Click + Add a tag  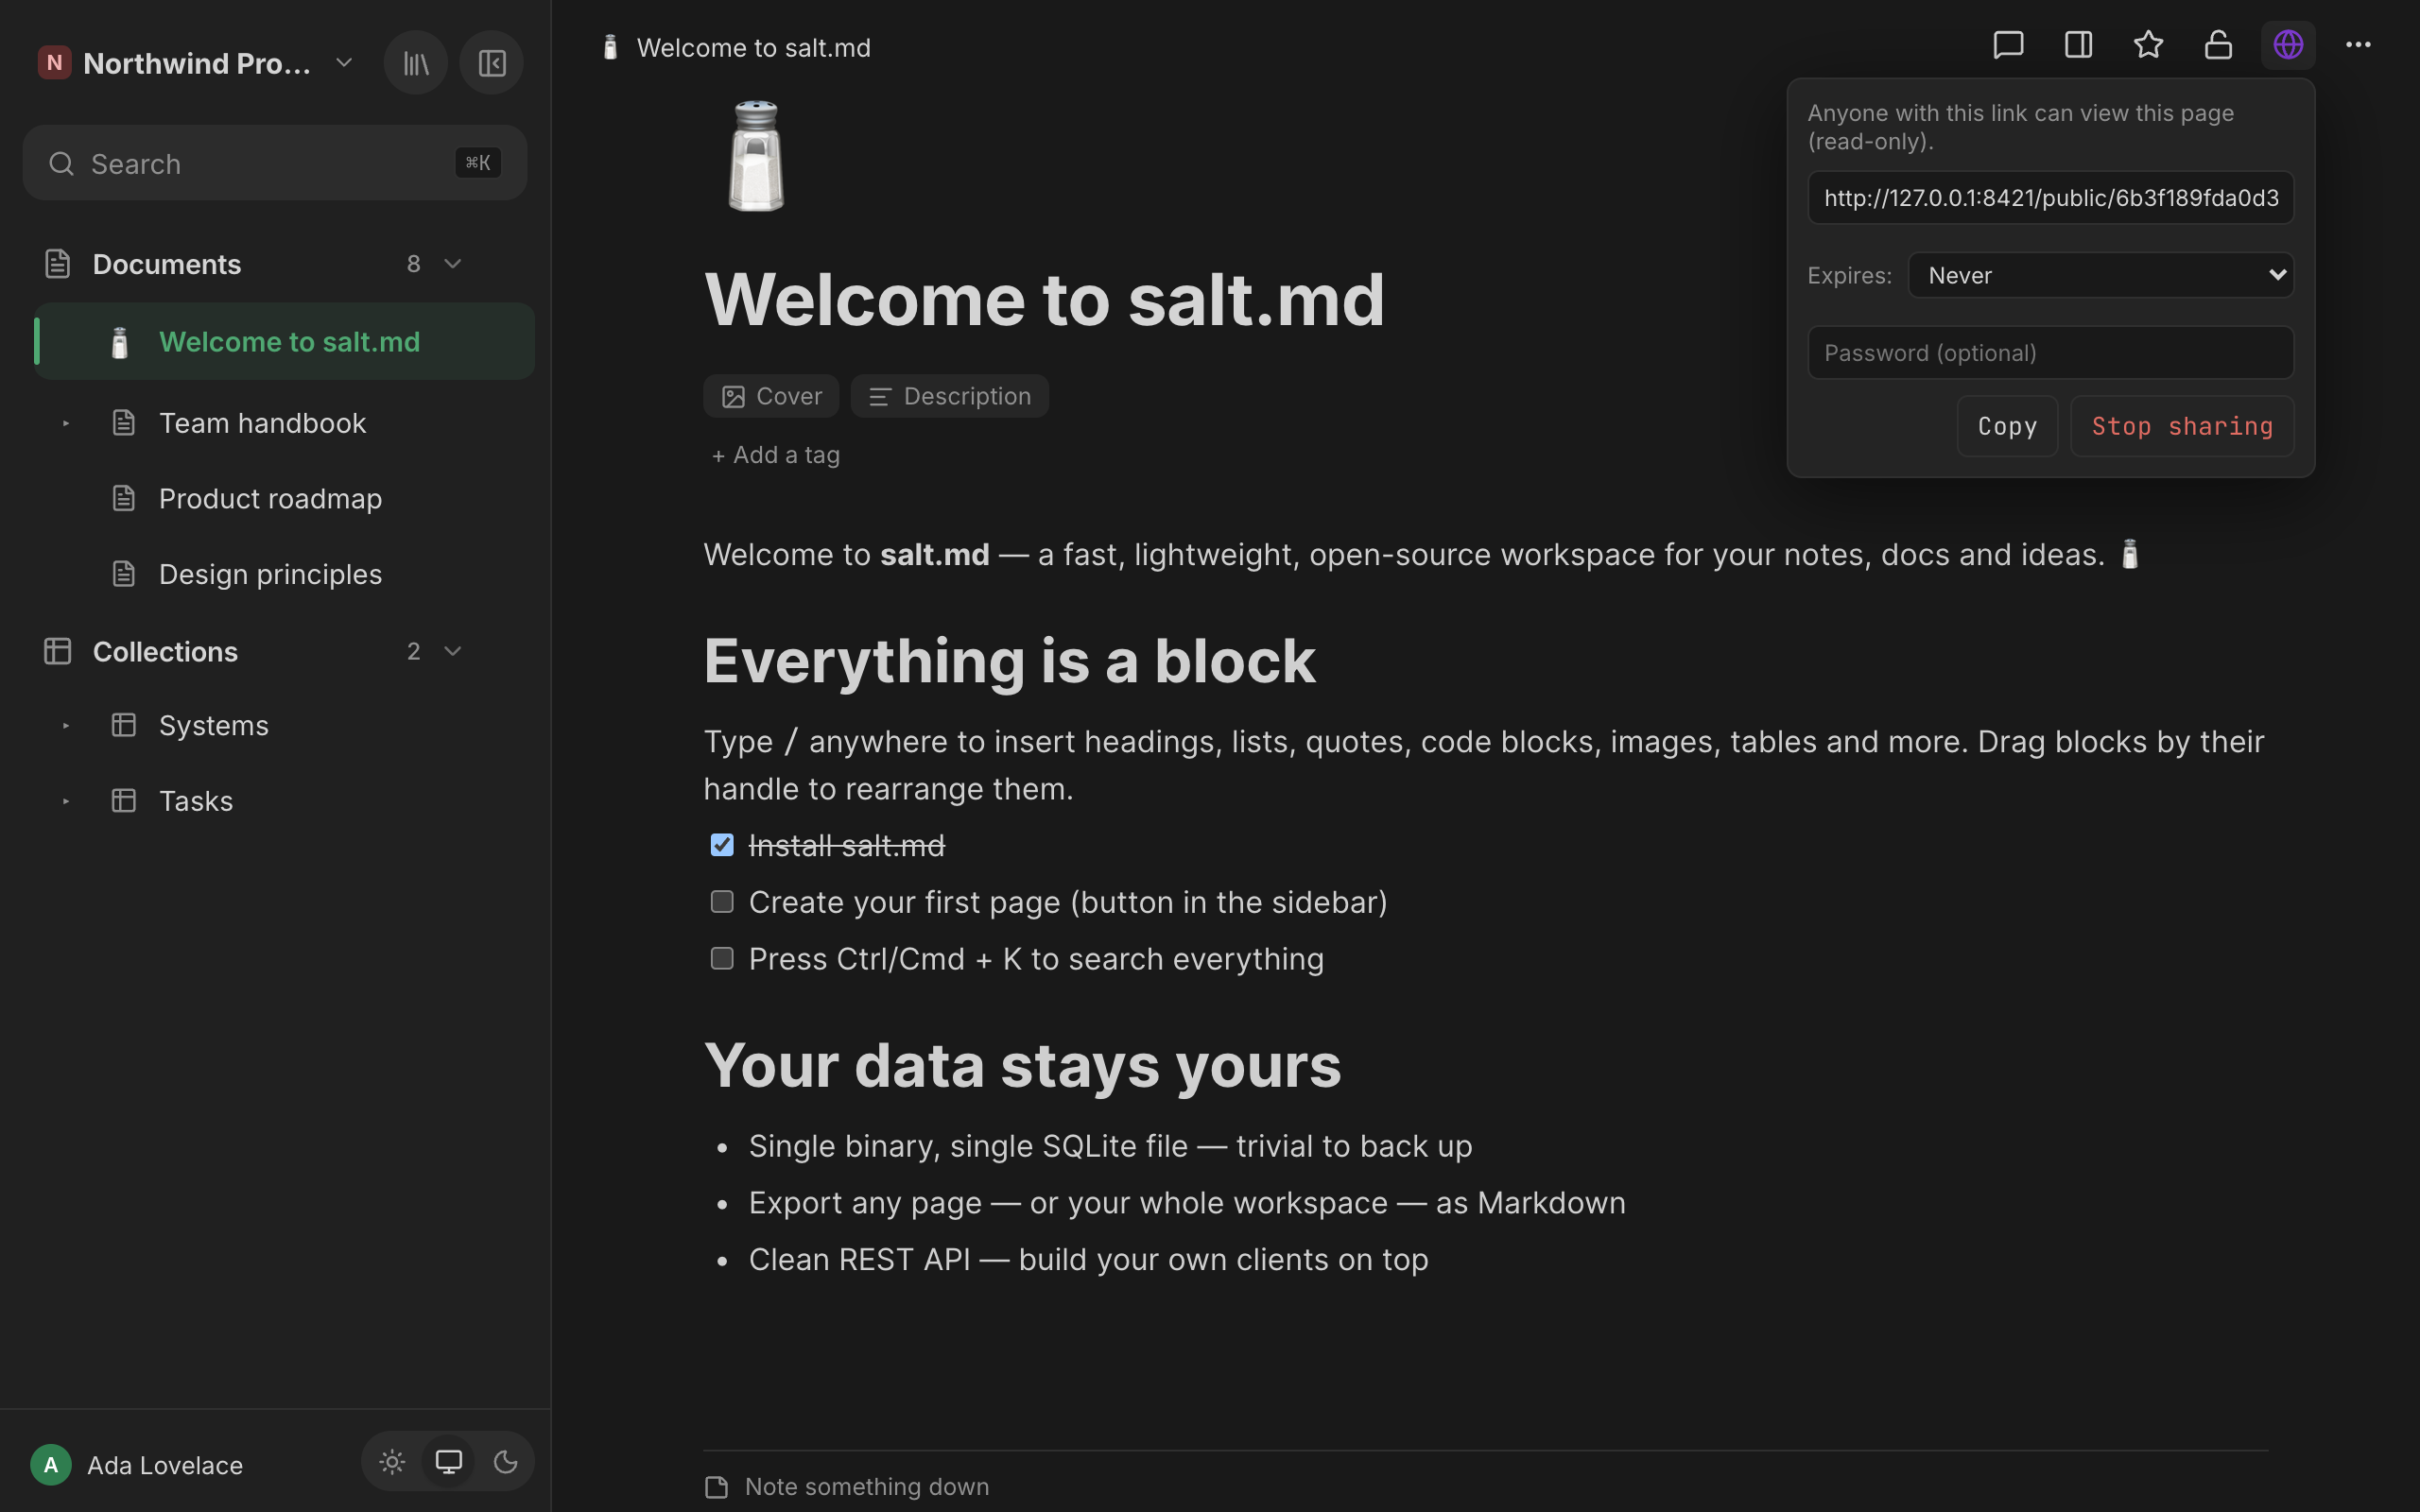pos(775,455)
